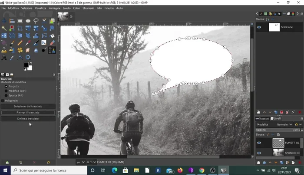The image size is (304, 175).
Task: Select the Ellipse Select tool
Action: tap(28, 20)
